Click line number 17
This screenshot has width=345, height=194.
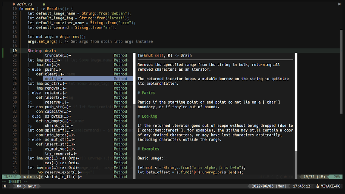tap(15, 41)
